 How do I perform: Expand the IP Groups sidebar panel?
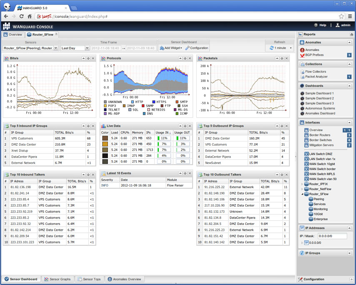pyautogui.click(x=349, y=253)
